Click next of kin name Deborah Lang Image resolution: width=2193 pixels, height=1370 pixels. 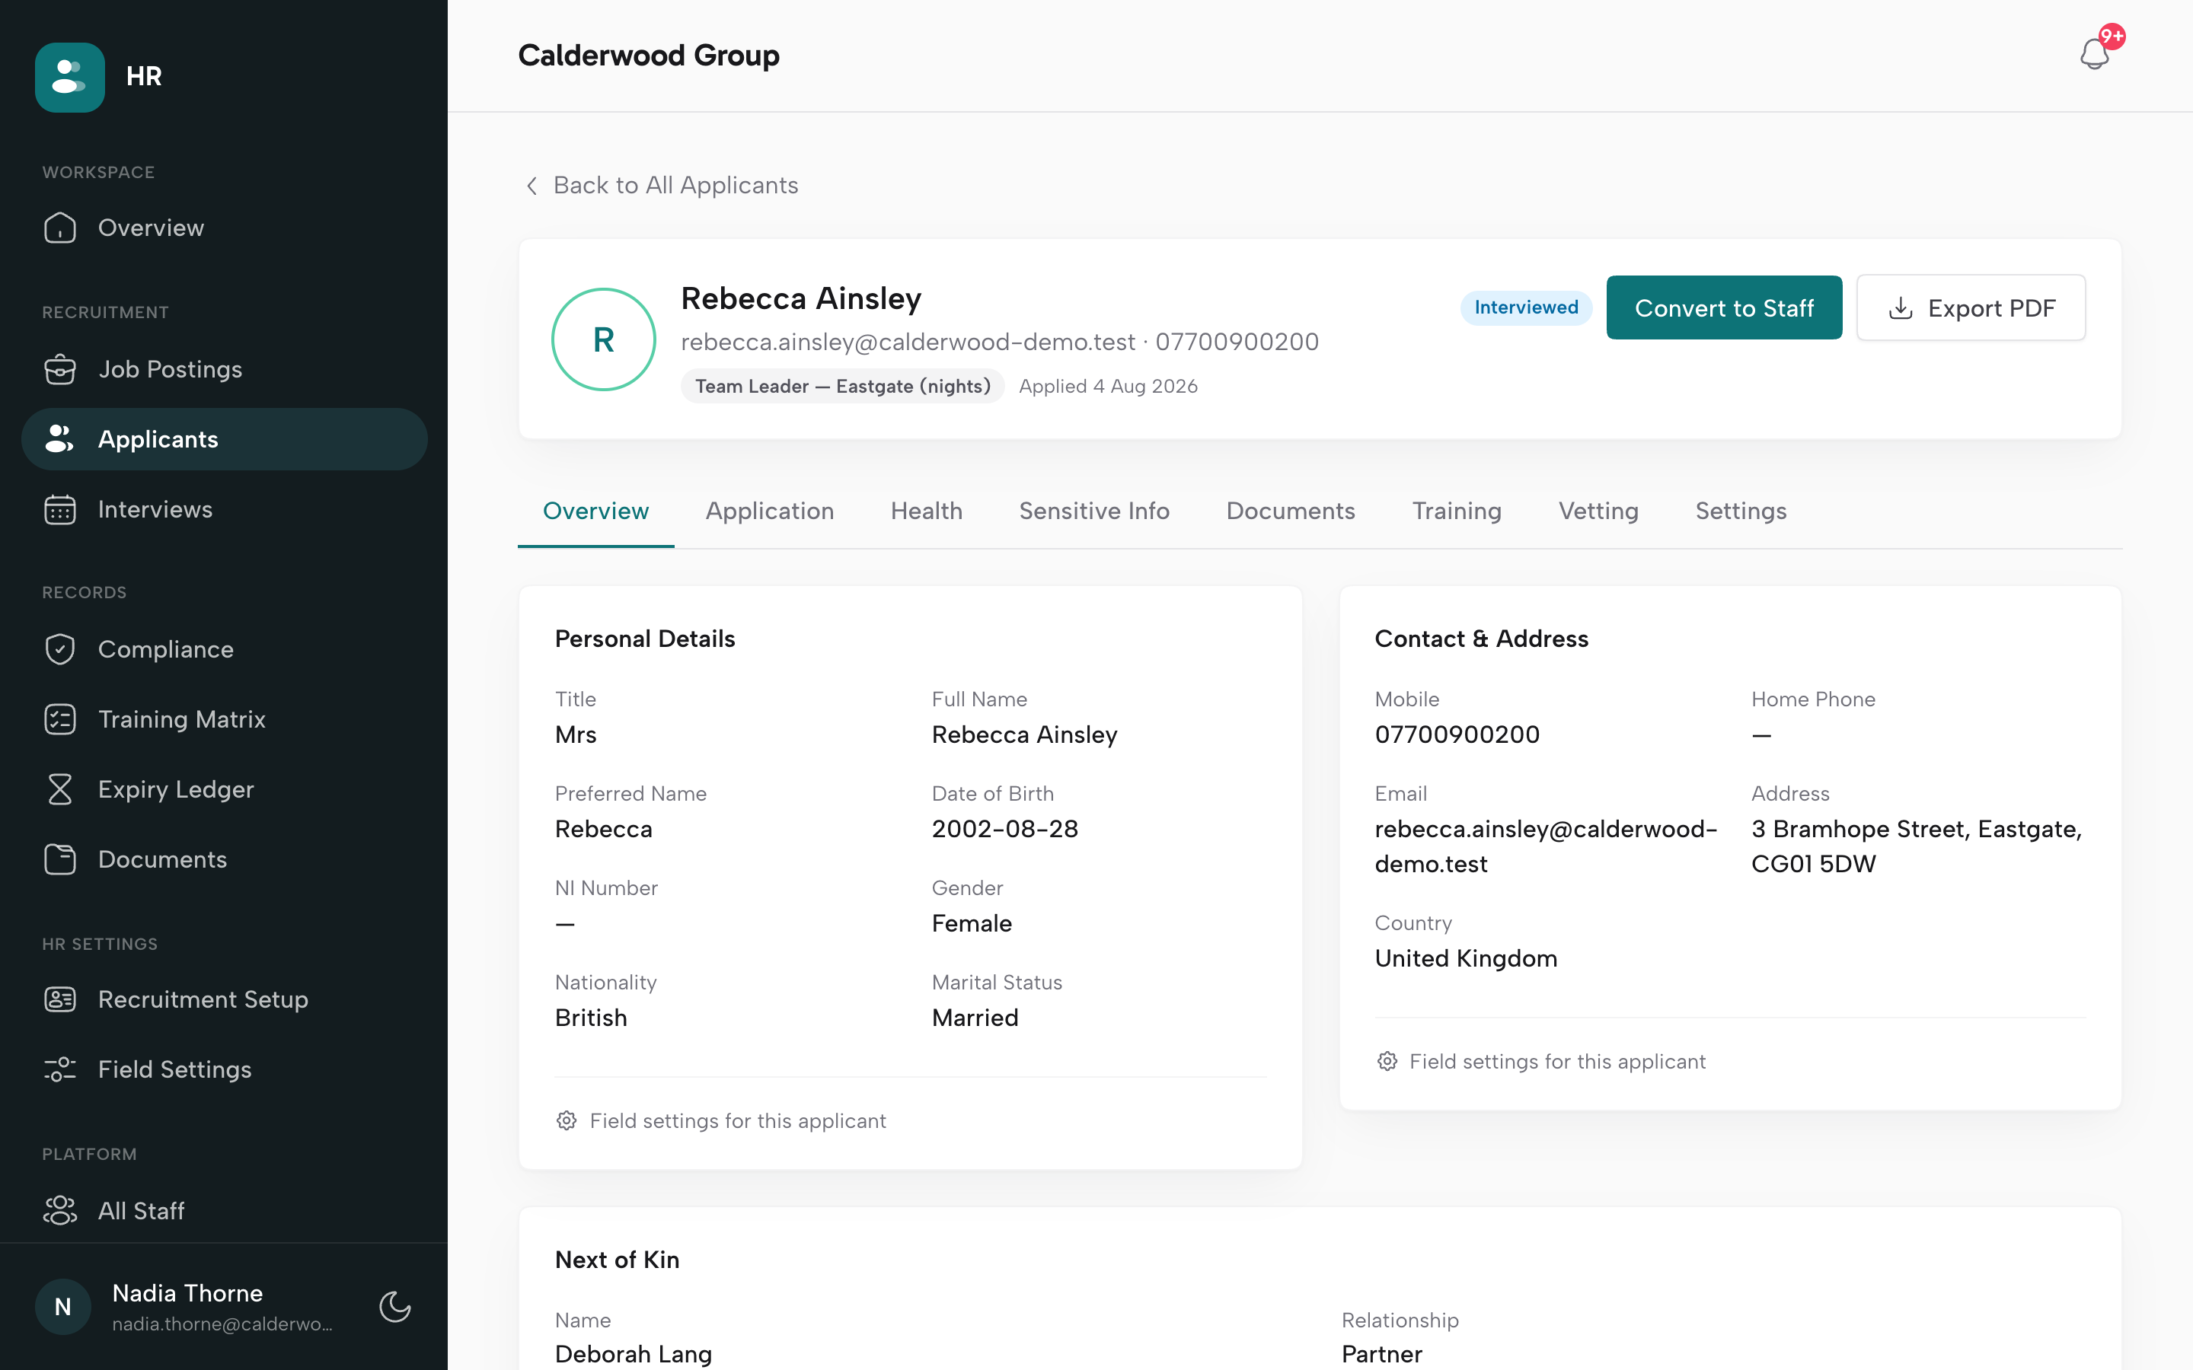click(x=634, y=1354)
